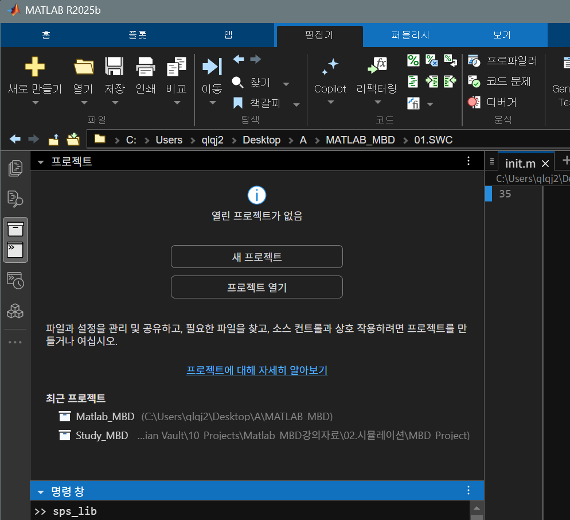Switch to the 홈 tab
Screen dimensions: 570x520
(x=46, y=35)
